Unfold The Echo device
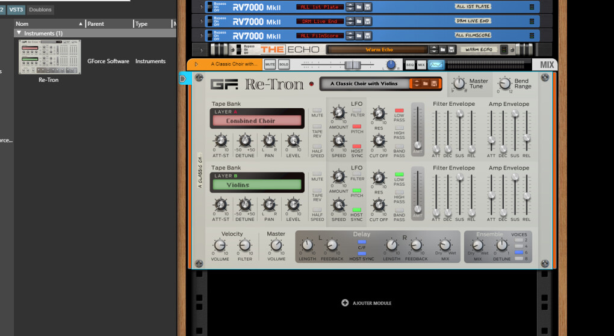The image size is (614, 336). point(201,50)
